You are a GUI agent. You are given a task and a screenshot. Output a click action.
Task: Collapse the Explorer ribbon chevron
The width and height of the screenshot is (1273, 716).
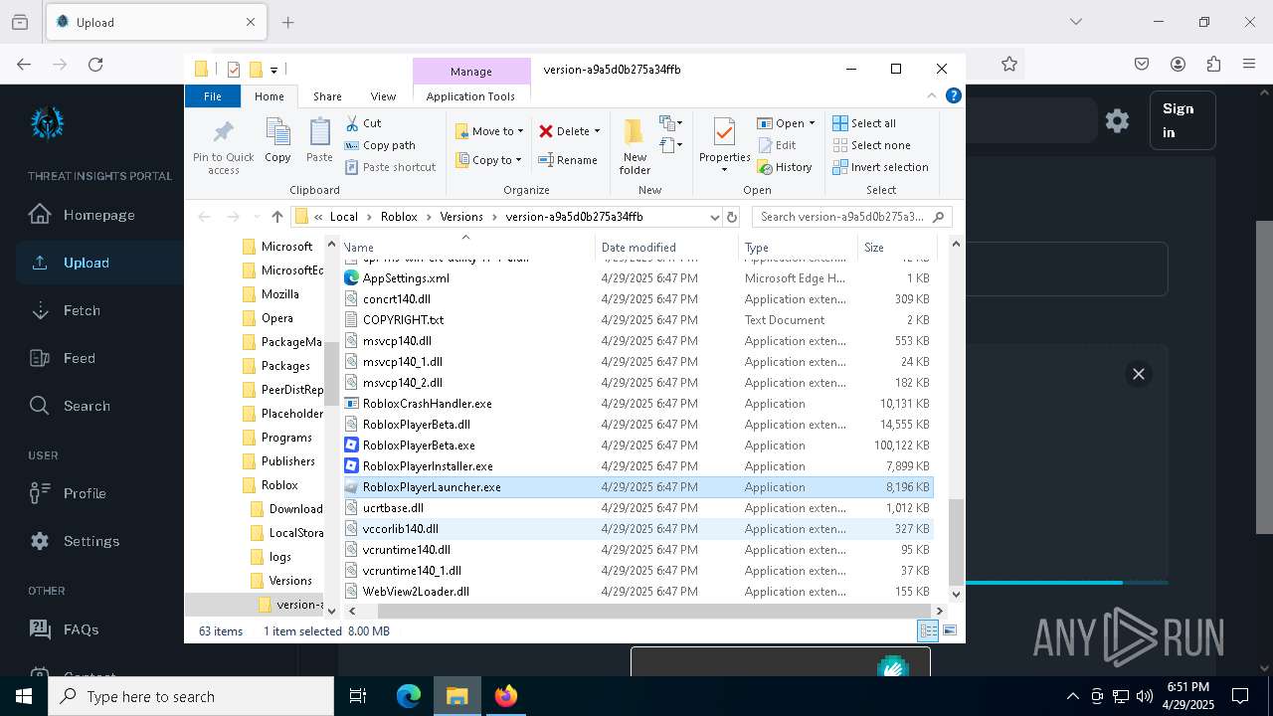pyautogui.click(x=932, y=96)
